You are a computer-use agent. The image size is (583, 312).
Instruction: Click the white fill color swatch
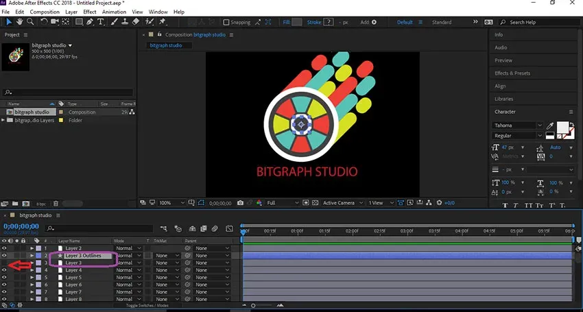[562, 127]
